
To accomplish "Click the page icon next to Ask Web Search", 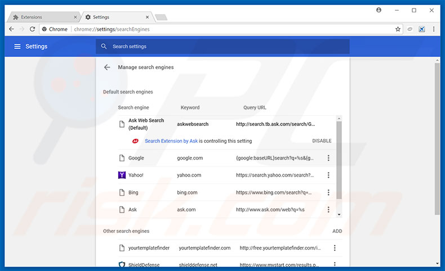I will point(122,124).
